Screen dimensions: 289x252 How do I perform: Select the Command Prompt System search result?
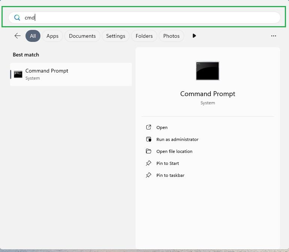(71, 74)
